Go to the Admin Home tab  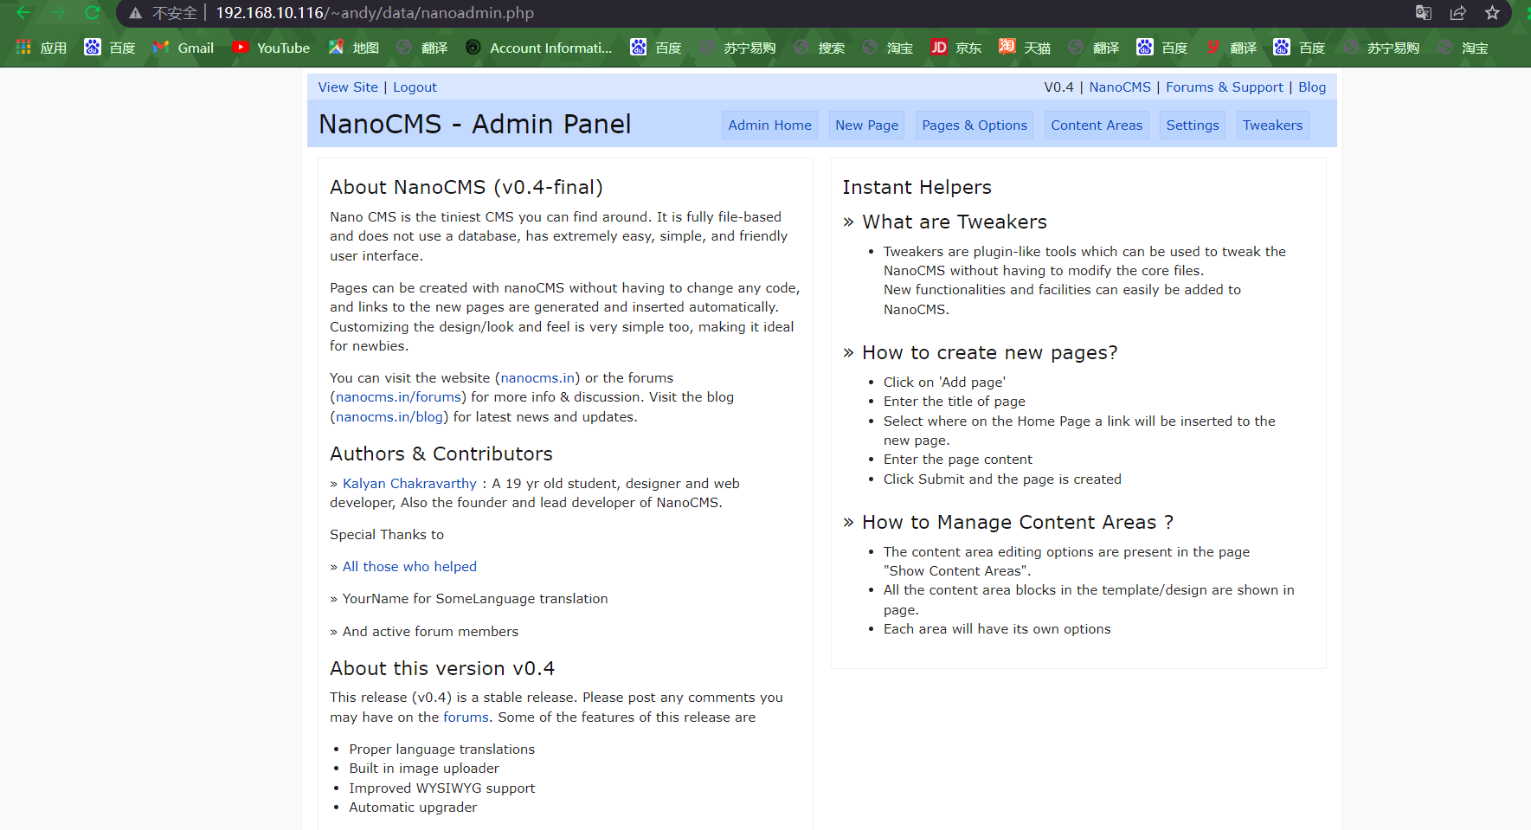click(x=769, y=125)
